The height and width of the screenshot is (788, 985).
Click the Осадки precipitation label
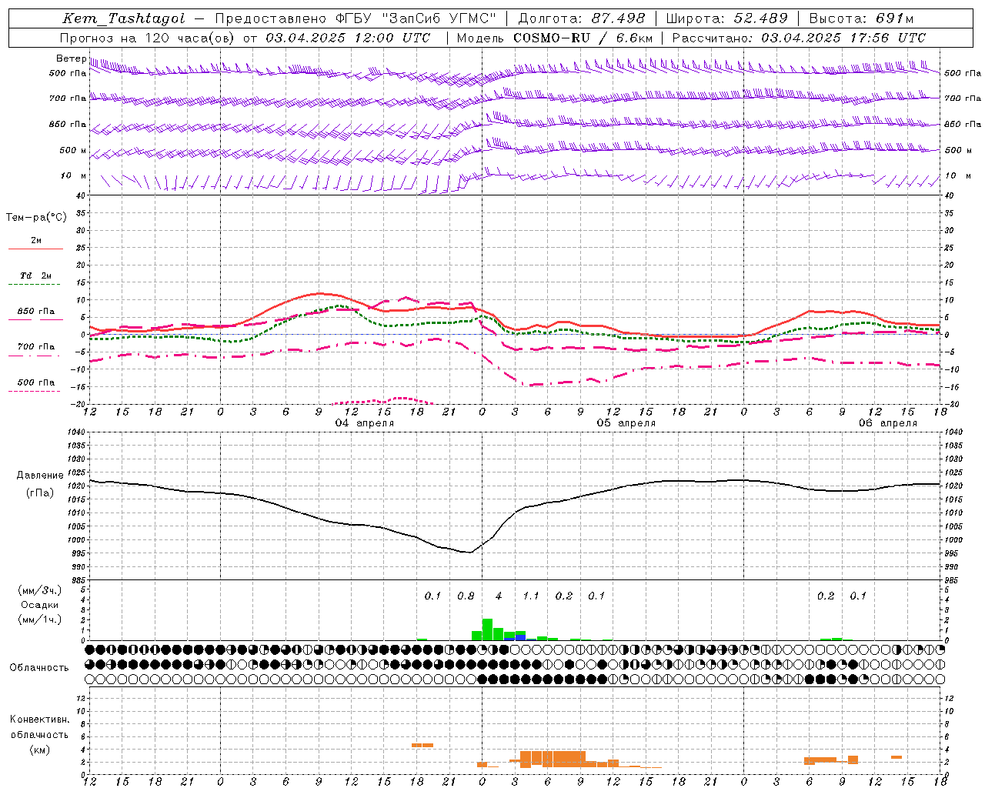click(39, 606)
